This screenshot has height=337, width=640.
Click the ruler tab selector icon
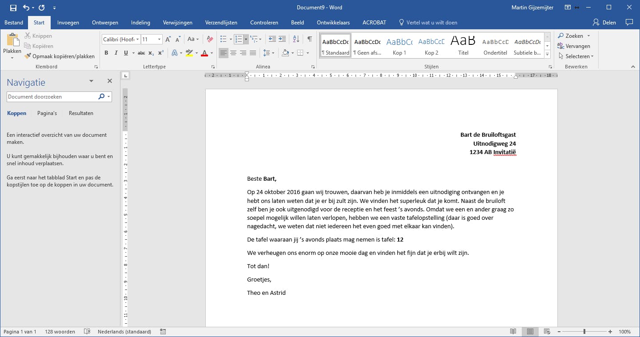[126, 75]
